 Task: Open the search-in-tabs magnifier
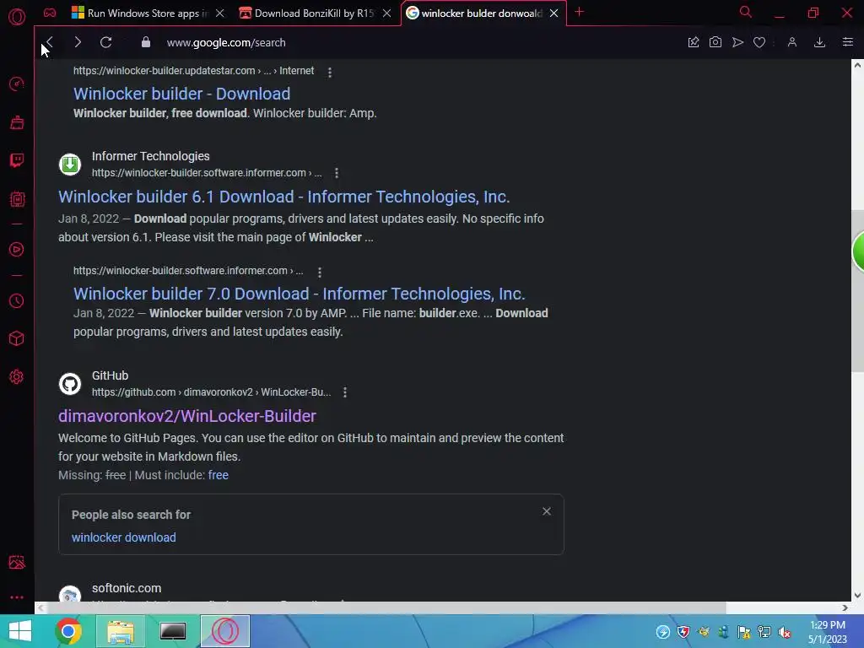point(746,12)
